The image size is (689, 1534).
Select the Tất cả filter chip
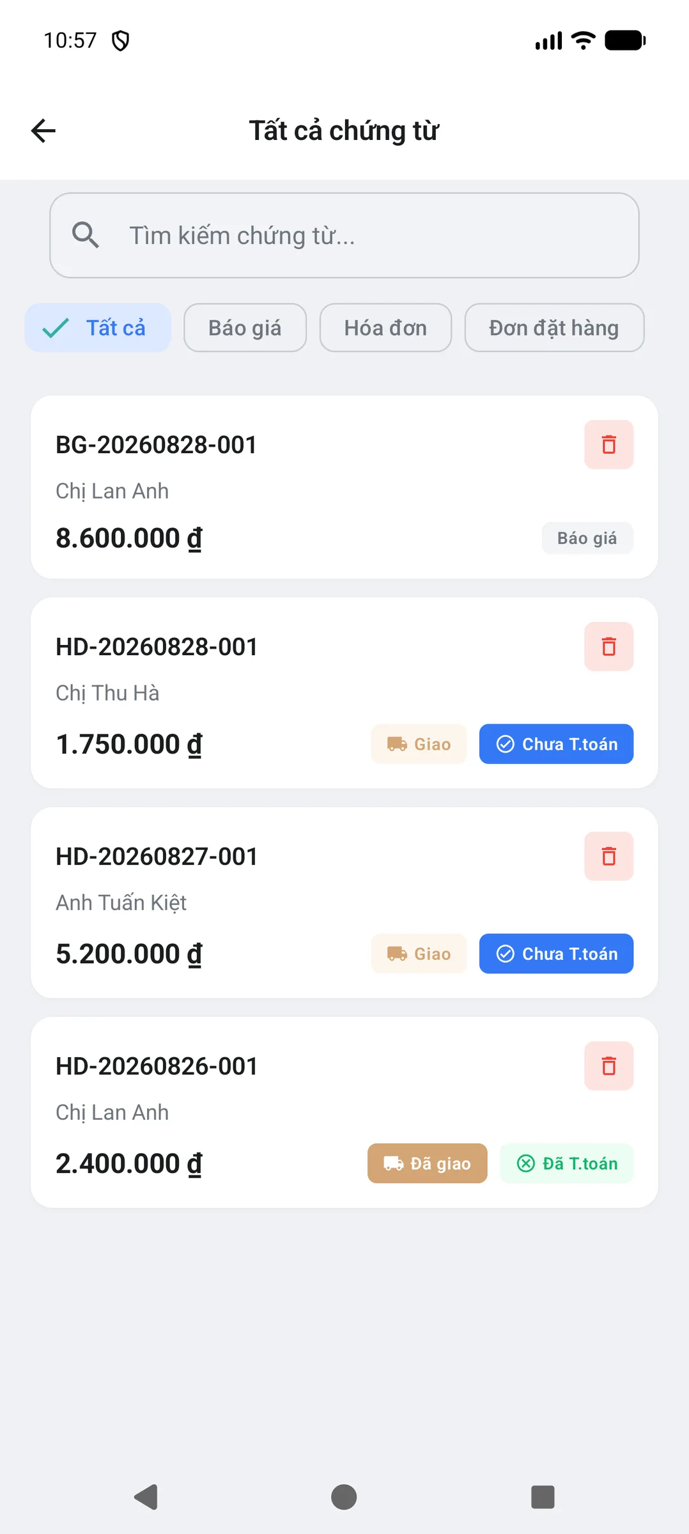(x=98, y=328)
